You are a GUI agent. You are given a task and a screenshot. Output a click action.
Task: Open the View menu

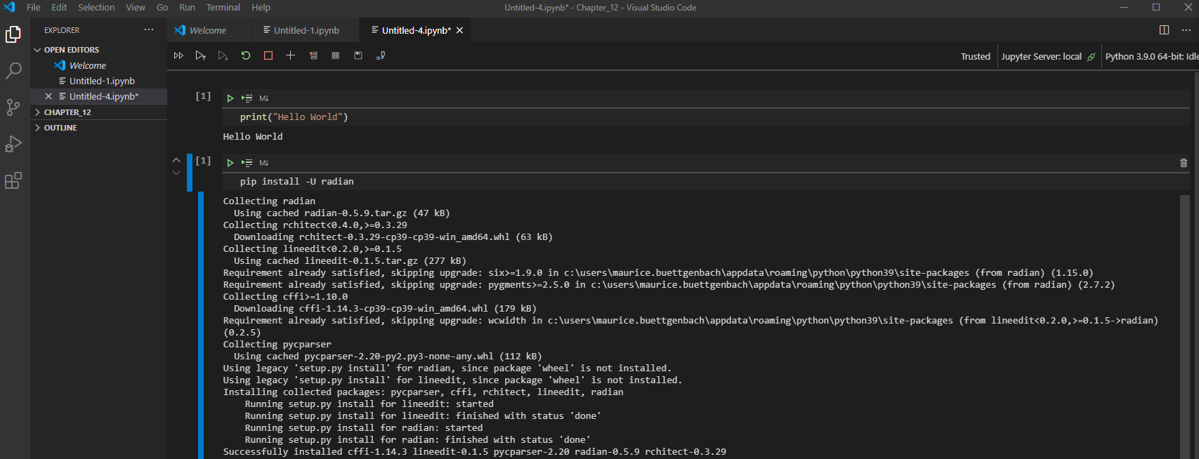click(136, 7)
